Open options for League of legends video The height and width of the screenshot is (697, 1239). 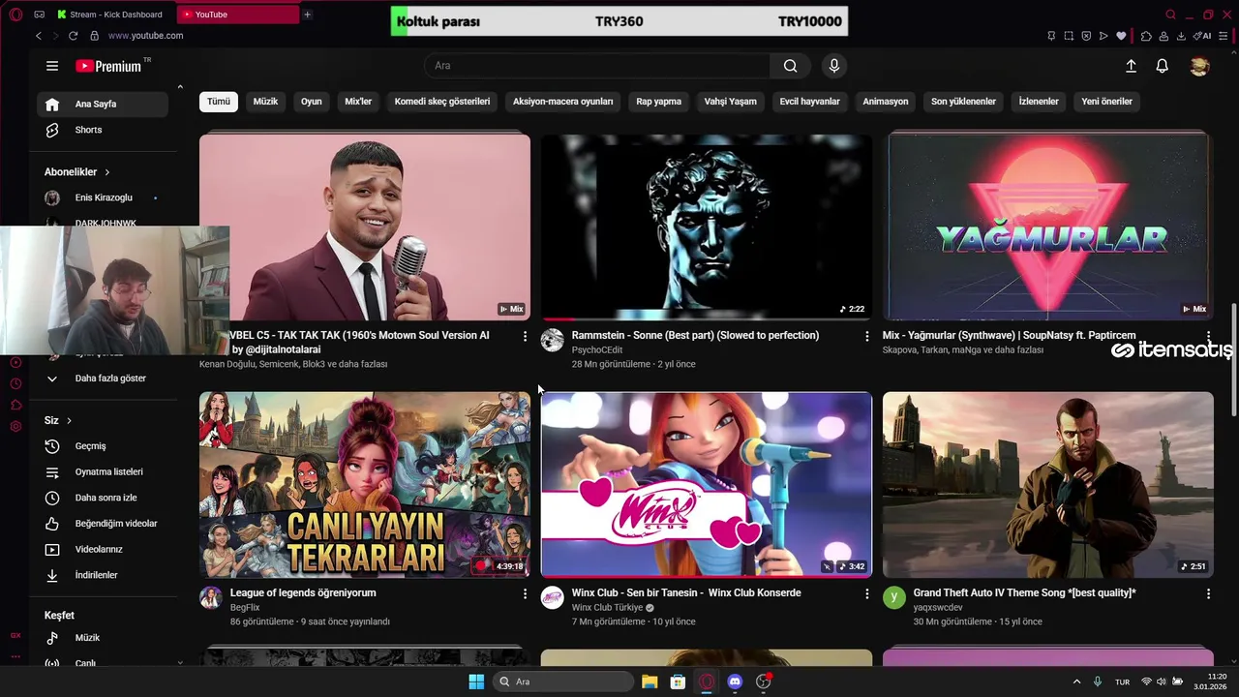click(x=526, y=593)
